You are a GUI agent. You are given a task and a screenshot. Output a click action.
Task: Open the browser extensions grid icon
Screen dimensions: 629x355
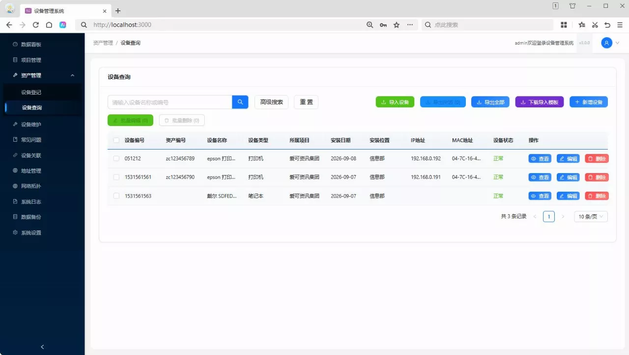tap(564, 25)
